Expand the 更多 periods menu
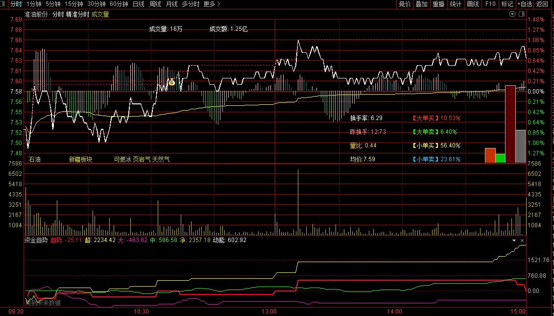Viewport: 554px width, 316px height. (212, 4)
